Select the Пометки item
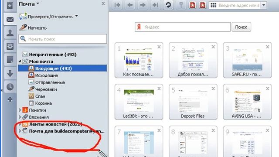The image size is (279, 157). 34,110
